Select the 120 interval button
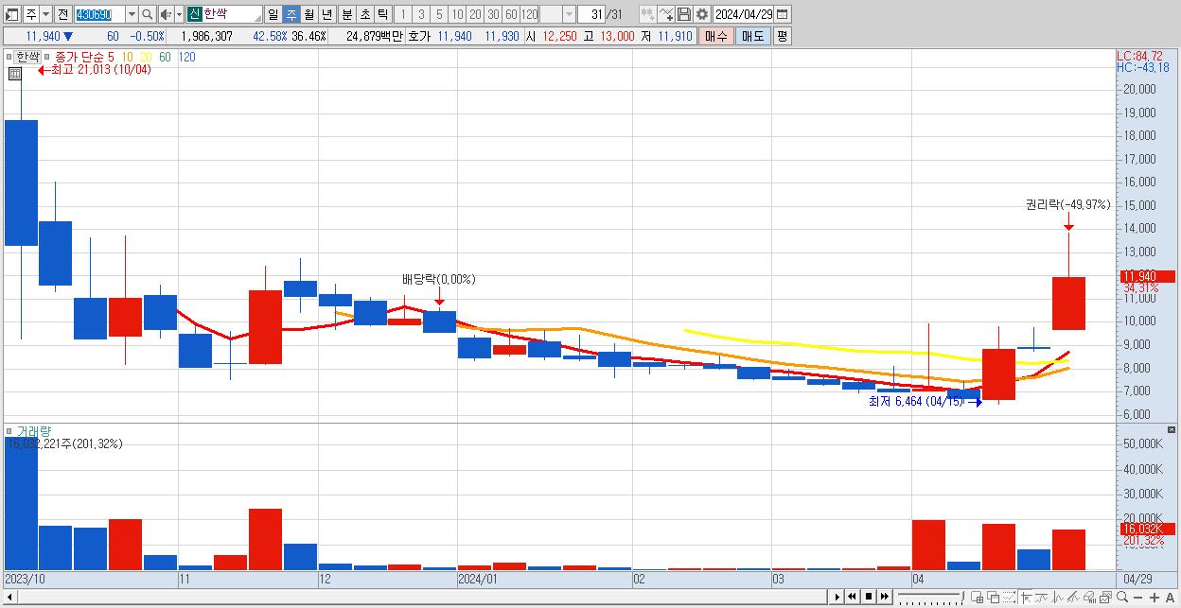1181x608 pixels. (529, 14)
